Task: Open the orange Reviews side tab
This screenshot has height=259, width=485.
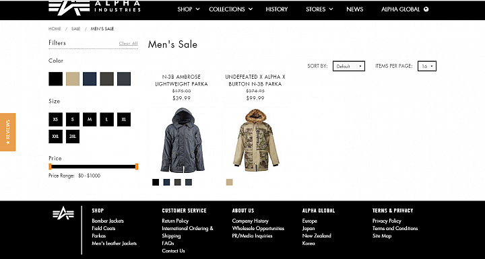Action: click(7, 132)
